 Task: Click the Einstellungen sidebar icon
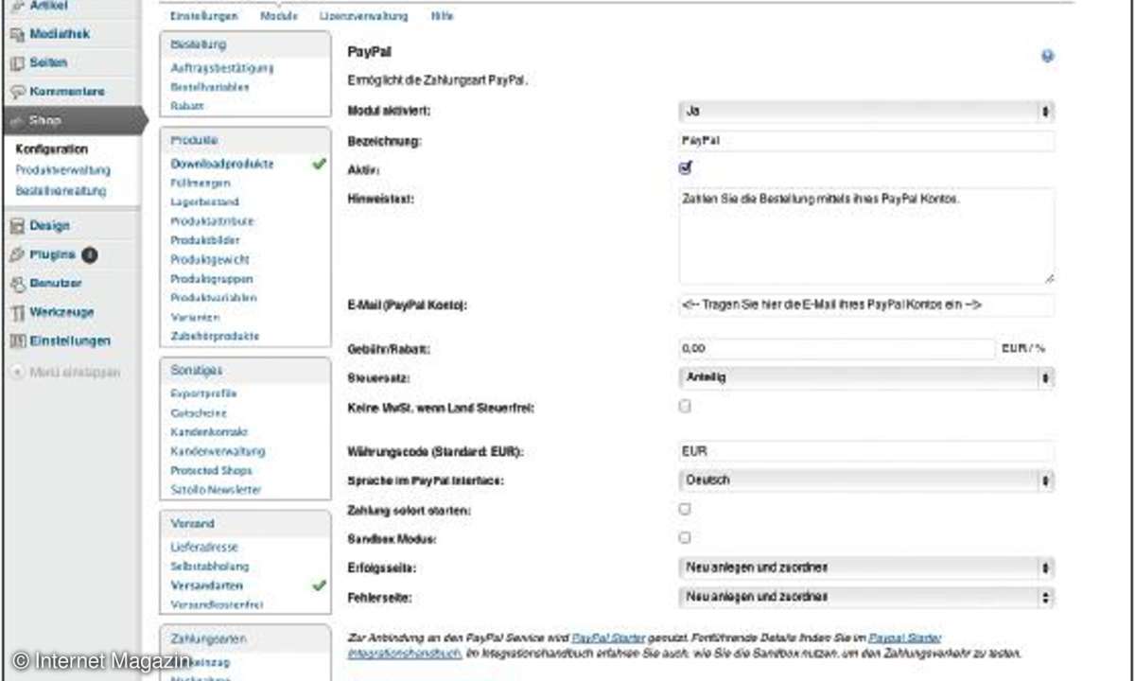coord(17,341)
